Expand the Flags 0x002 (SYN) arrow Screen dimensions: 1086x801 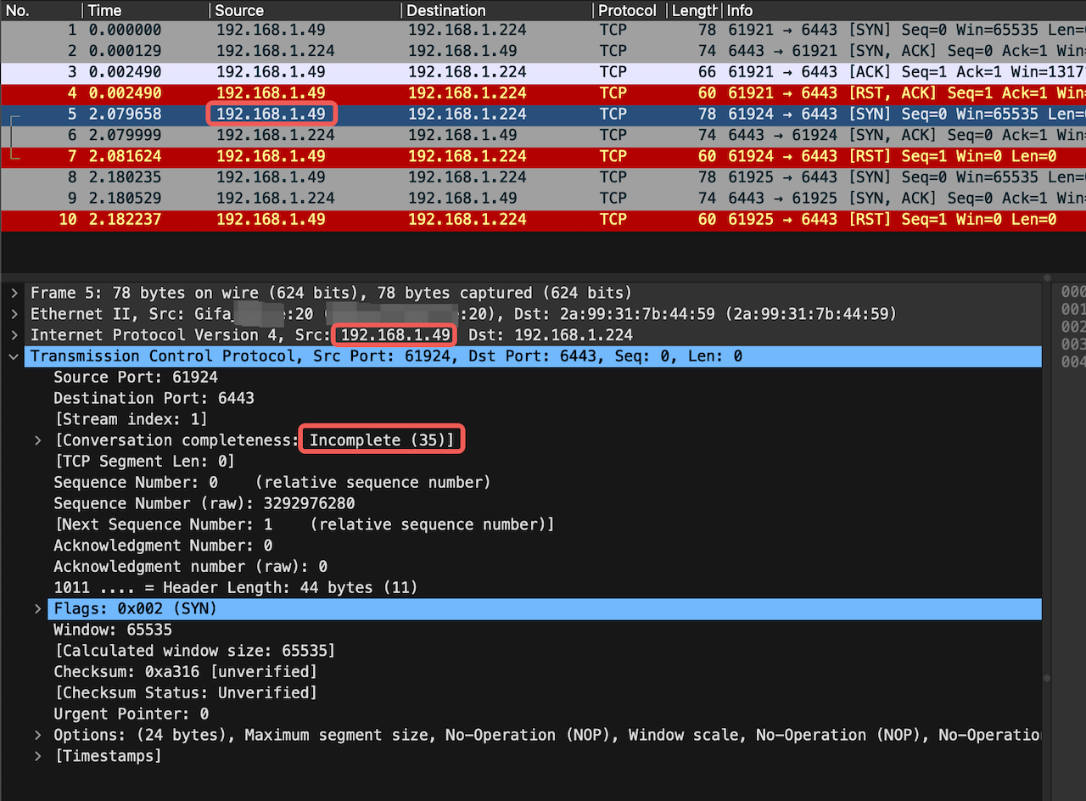coord(37,609)
